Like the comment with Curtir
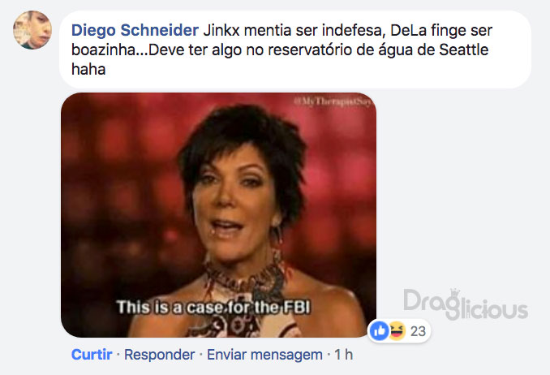Screen dimensions: 550x375 92,354
